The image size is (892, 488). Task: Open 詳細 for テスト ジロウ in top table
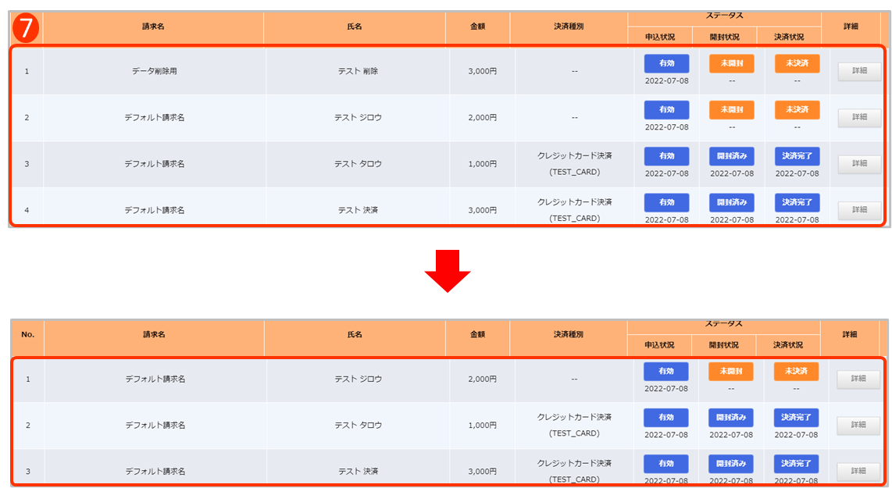coord(859,118)
